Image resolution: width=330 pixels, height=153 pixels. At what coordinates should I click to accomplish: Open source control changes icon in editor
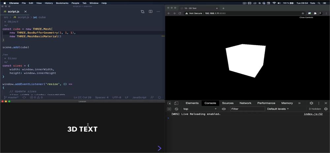tap(143, 11)
